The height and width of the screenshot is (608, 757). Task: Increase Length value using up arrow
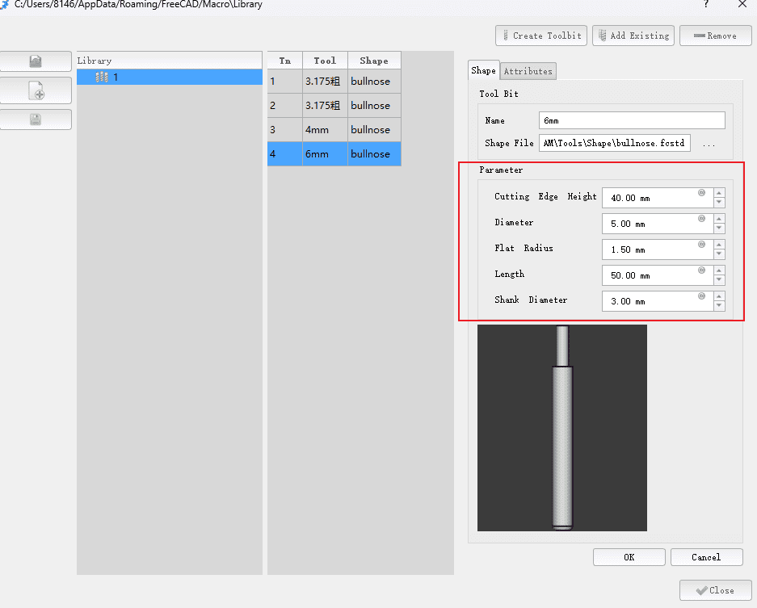click(719, 270)
